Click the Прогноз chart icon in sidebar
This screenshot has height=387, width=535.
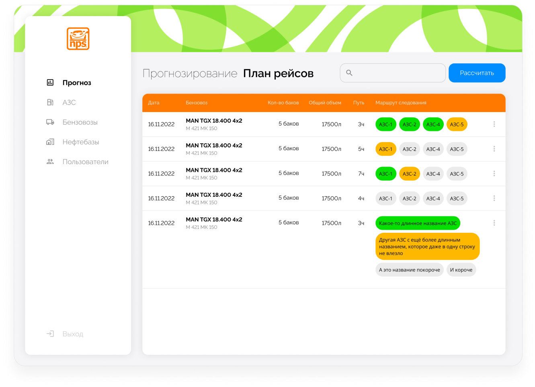[x=50, y=83]
